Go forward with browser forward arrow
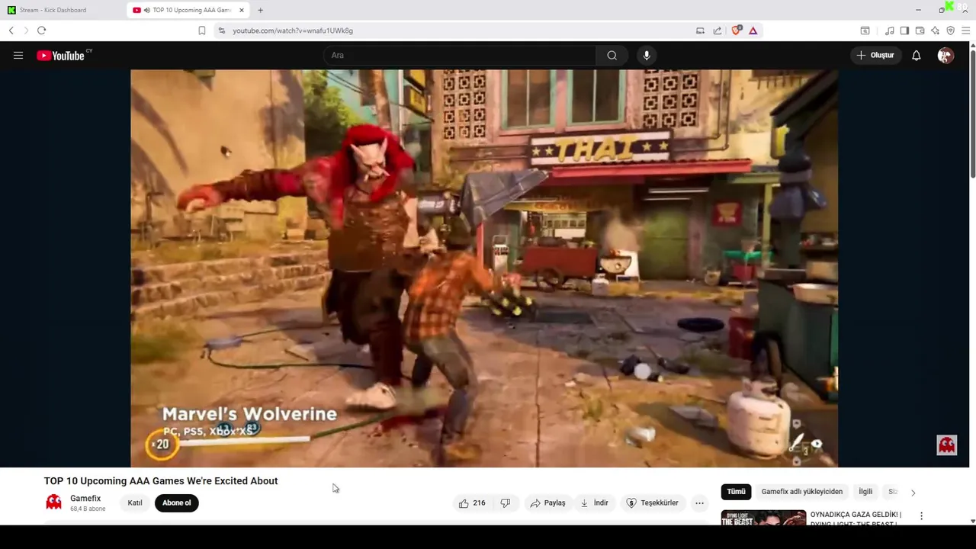 pyautogui.click(x=26, y=30)
